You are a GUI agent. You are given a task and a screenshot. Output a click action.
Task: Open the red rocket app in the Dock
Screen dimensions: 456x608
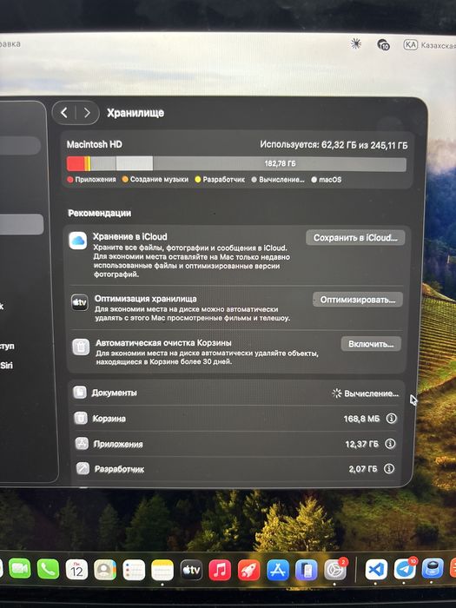pyautogui.click(x=248, y=571)
